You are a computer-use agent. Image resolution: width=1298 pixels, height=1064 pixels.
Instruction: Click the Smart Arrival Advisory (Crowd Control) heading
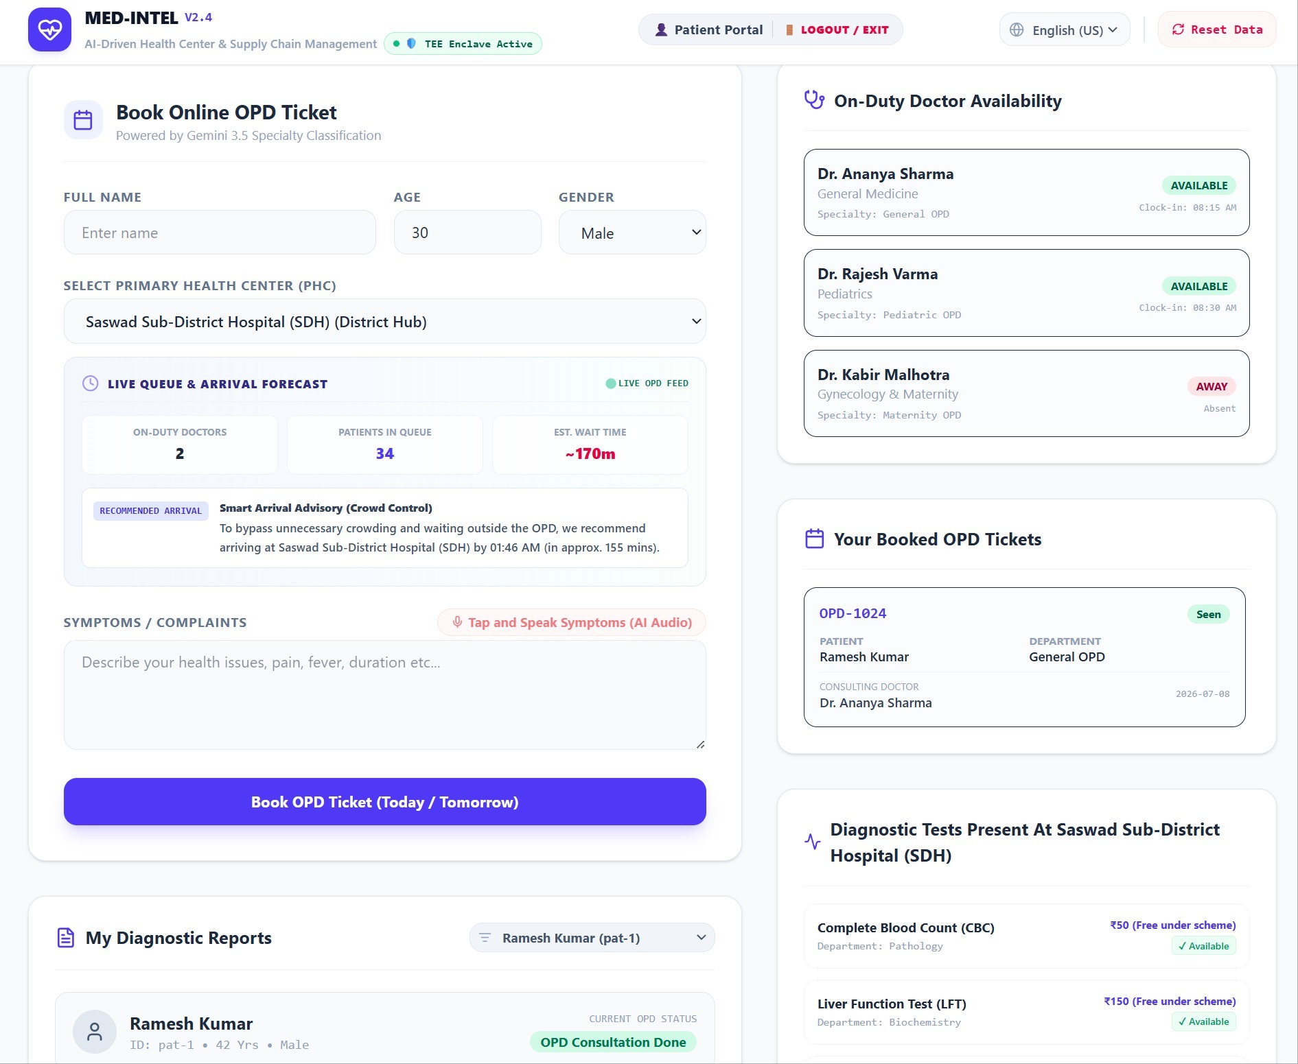coord(326,508)
